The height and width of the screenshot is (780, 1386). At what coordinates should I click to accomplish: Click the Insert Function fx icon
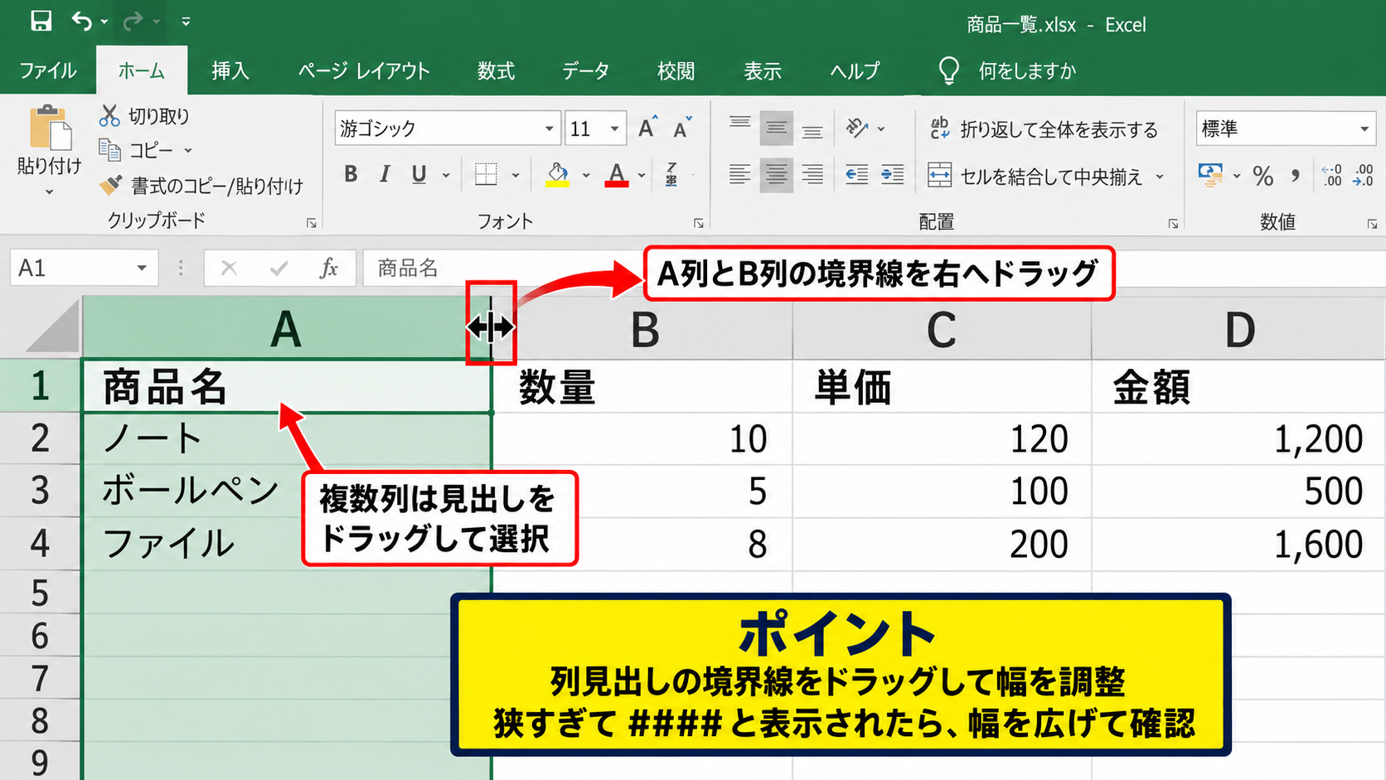(x=329, y=268)
